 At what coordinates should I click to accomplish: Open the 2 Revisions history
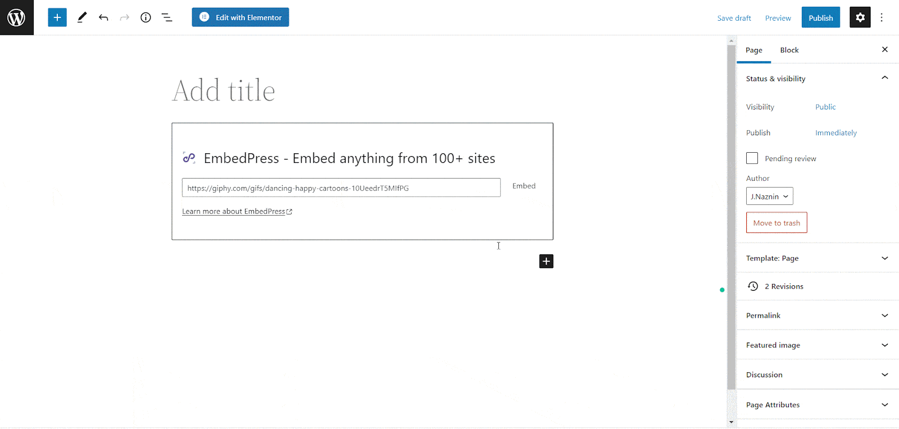click(818, 286)
